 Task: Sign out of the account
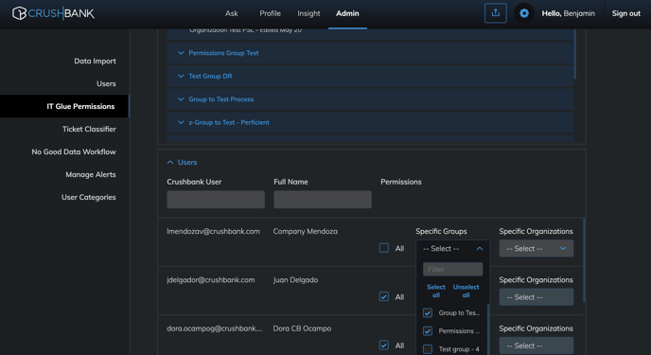tap(626, 13)
